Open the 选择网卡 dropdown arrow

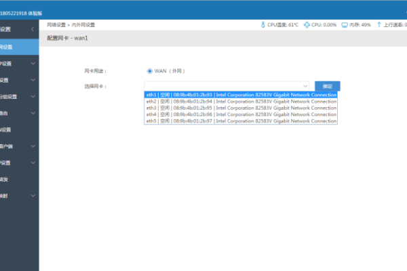tap(305, 86)
